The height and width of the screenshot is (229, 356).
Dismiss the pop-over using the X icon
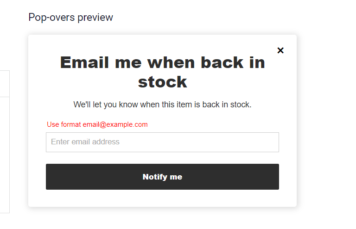click(280, 50)
